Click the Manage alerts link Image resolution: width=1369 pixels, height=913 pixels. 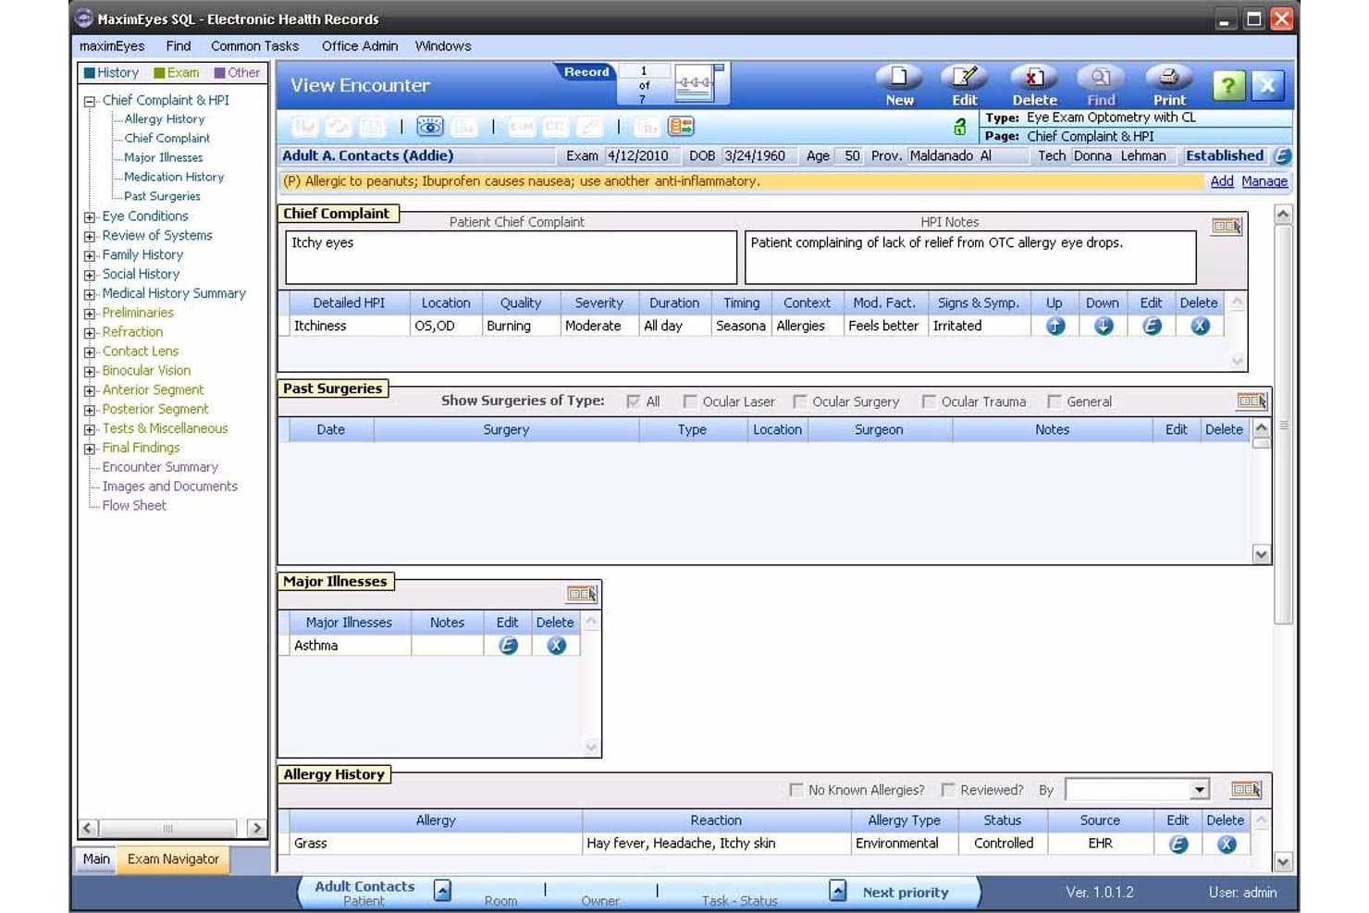tap(1264, 181)
